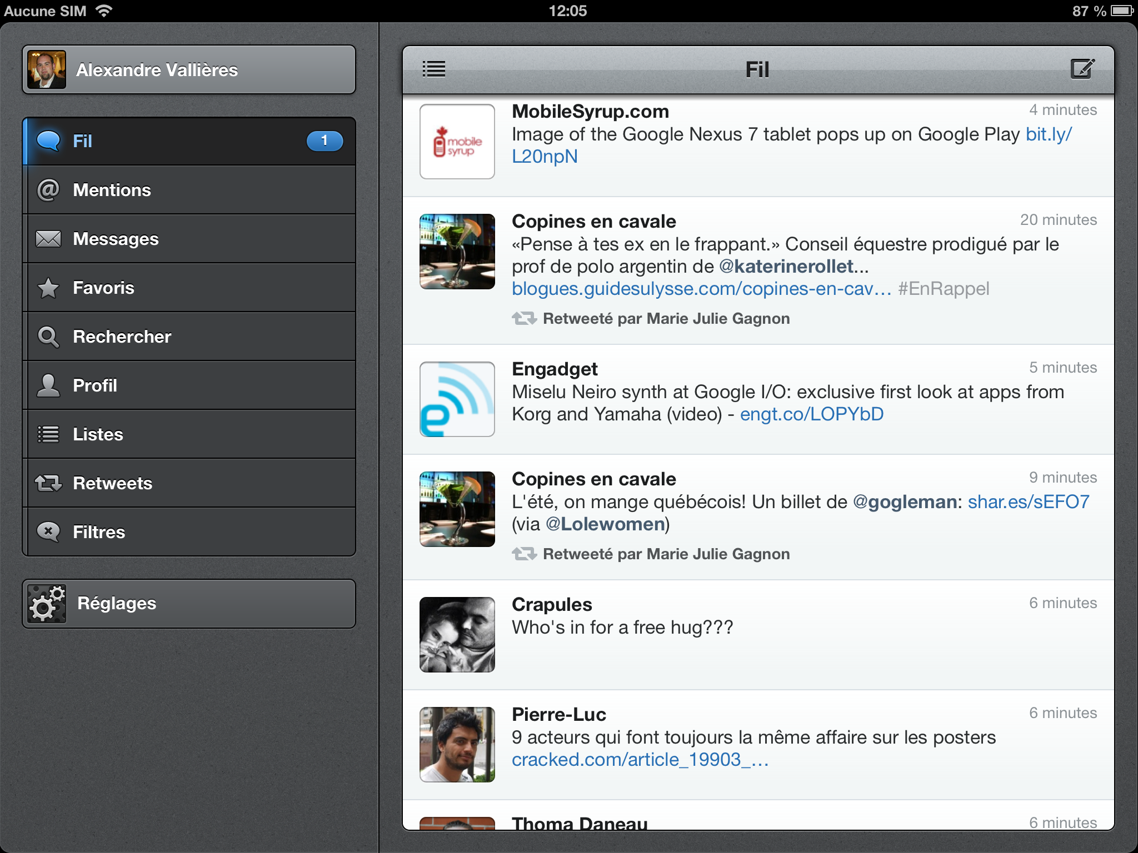The height and width of the screenshot is (853, 1138).
Task: Tap the @katerinerollet mention
Action: (787, 267)
